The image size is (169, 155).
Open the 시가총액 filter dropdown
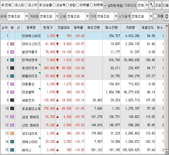[151, 16]
